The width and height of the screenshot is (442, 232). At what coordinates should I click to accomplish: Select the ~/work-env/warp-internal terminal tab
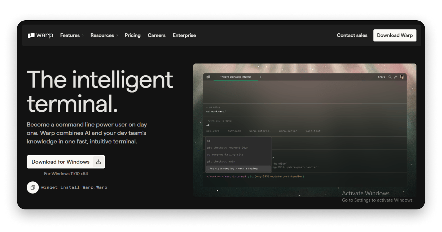[x=235, y=77]
